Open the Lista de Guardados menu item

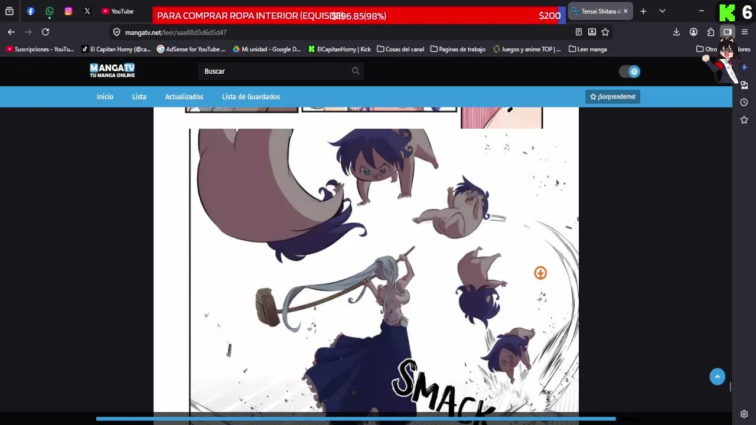251,97
